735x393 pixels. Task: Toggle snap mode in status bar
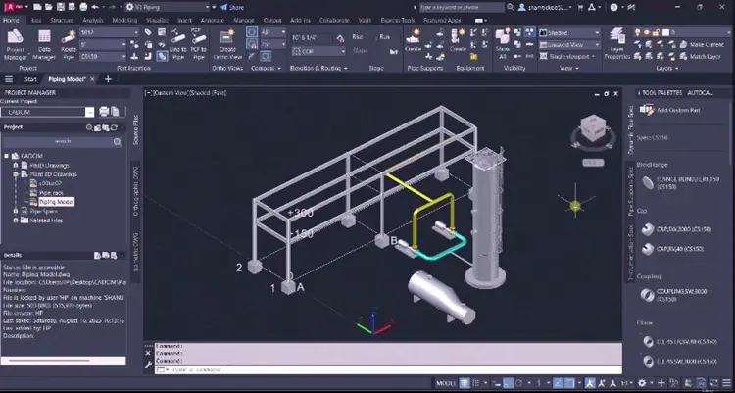(475, 383)
